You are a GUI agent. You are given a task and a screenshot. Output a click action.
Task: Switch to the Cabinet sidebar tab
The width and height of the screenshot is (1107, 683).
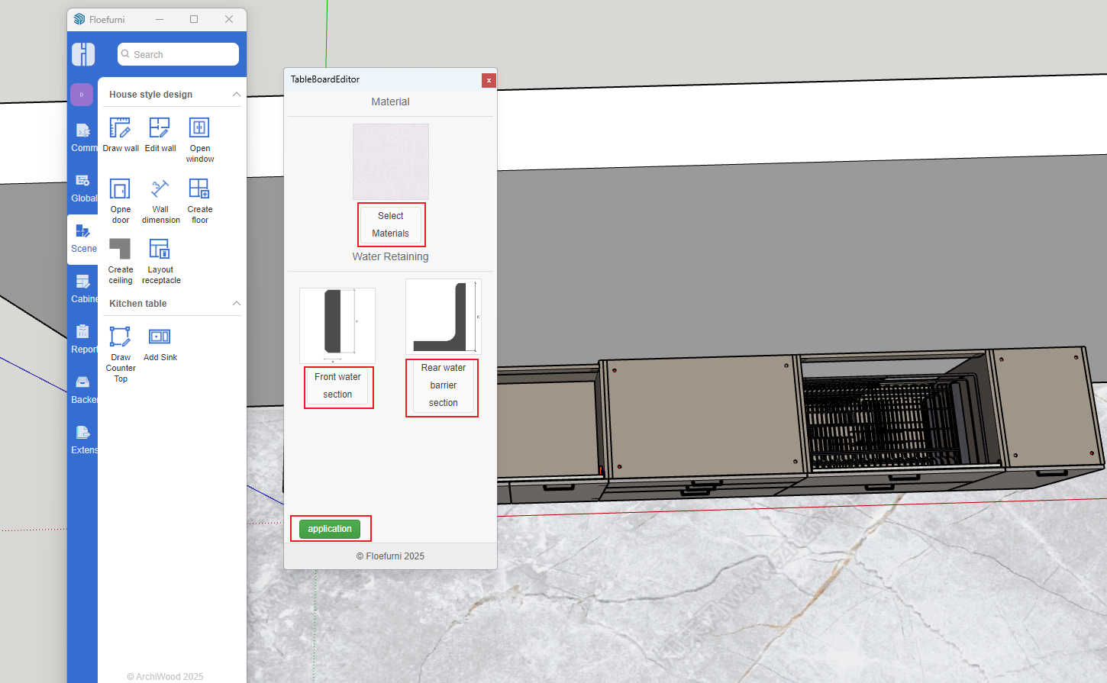coord(83,288)
